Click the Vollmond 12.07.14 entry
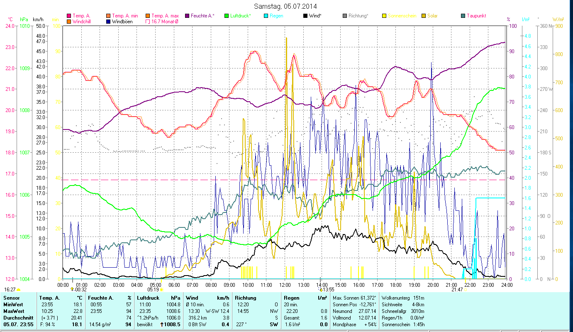Viewport: 573px width, 332px height. click(x=354, y=318)
